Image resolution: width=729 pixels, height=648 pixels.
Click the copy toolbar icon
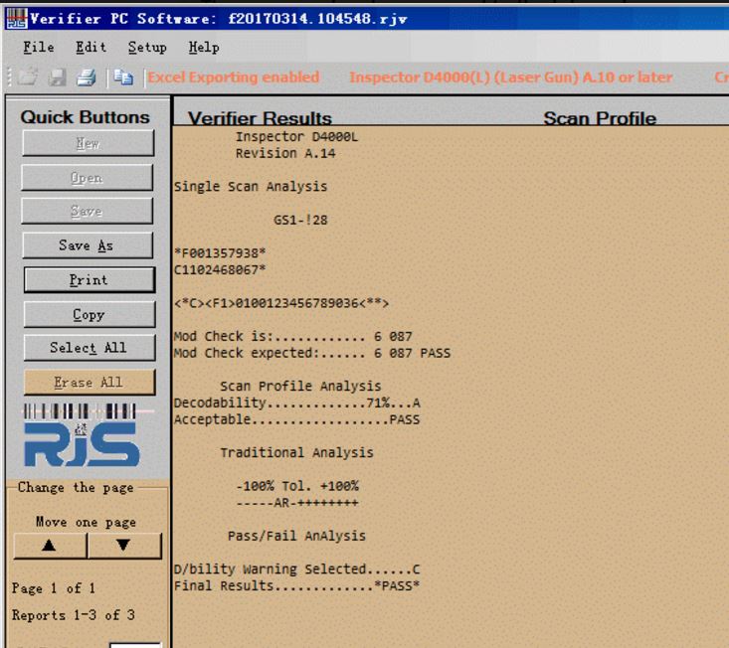point(125,78)
